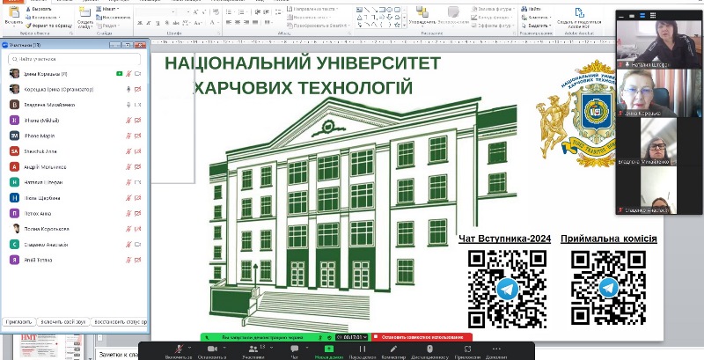Open arrow next to the Zoom Chat button
This screenshot has height=360, width=704.
point(307,348)
